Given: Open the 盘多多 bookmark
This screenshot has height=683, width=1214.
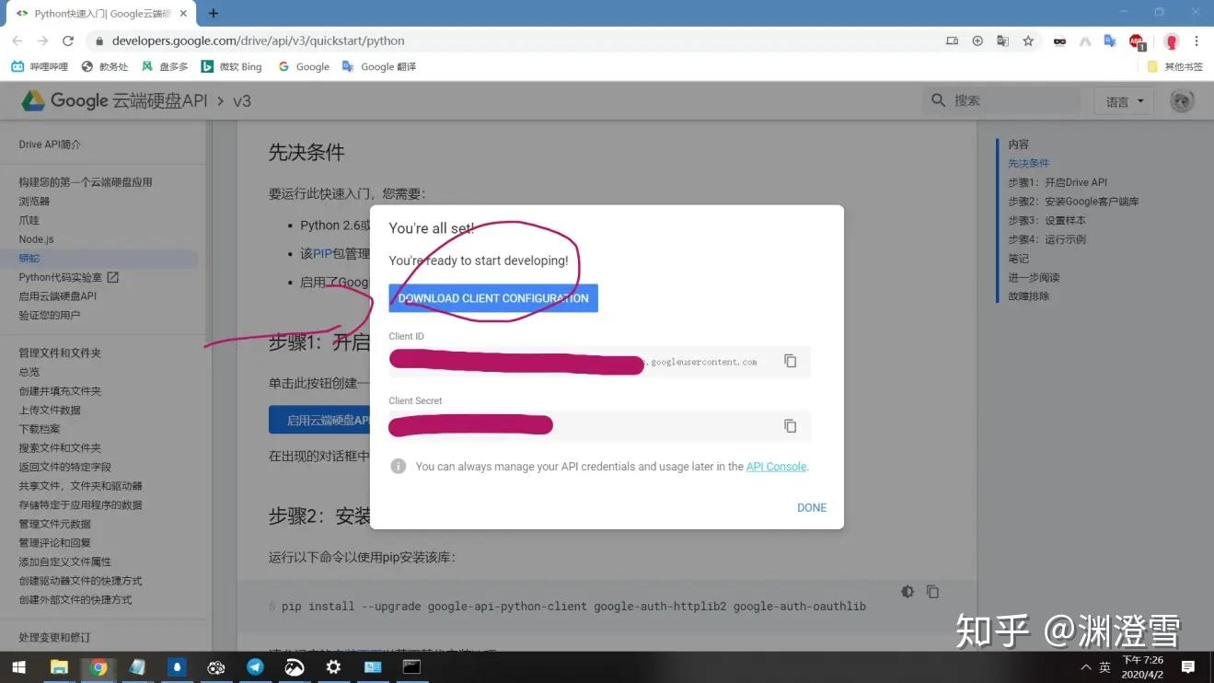Looking at the screenshot, I should (x=165, y=66).
